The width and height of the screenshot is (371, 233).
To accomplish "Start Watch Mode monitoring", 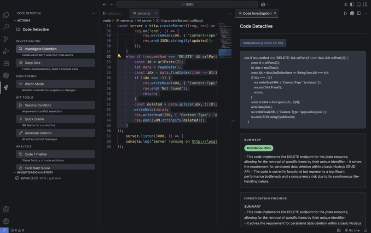I will click(x=55, y=84).
